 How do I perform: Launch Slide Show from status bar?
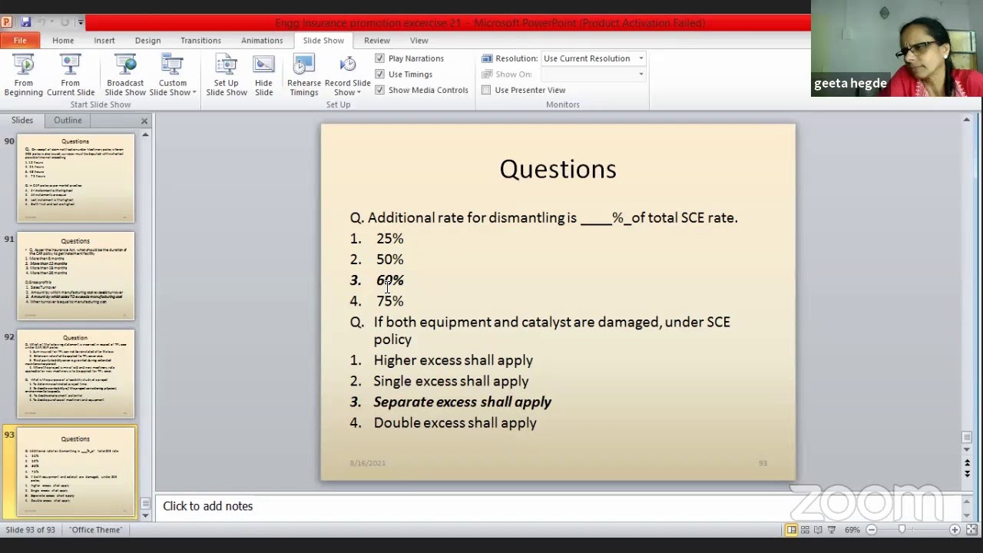pos(831,529)
